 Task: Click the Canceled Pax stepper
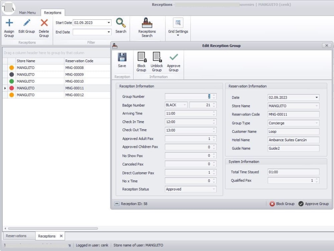214,164
